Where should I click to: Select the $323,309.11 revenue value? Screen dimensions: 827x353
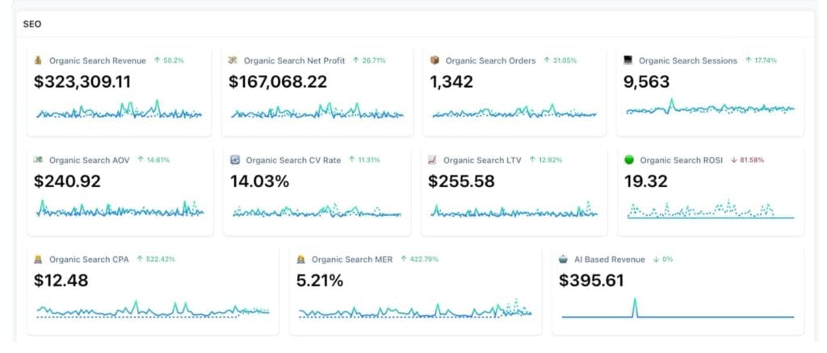[82, 81]
